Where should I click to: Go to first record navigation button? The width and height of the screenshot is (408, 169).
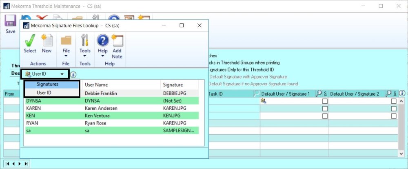tap(7, 164)
